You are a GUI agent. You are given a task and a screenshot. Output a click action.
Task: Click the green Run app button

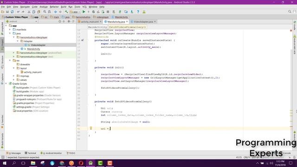click(84, 12)
